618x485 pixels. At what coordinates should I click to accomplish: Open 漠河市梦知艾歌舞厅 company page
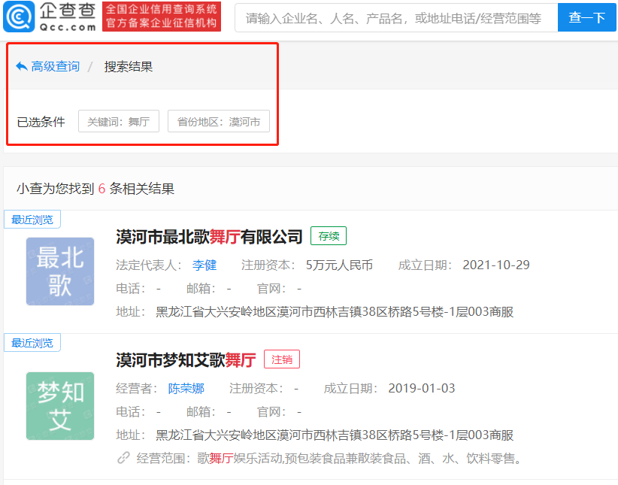coord(186,360)
